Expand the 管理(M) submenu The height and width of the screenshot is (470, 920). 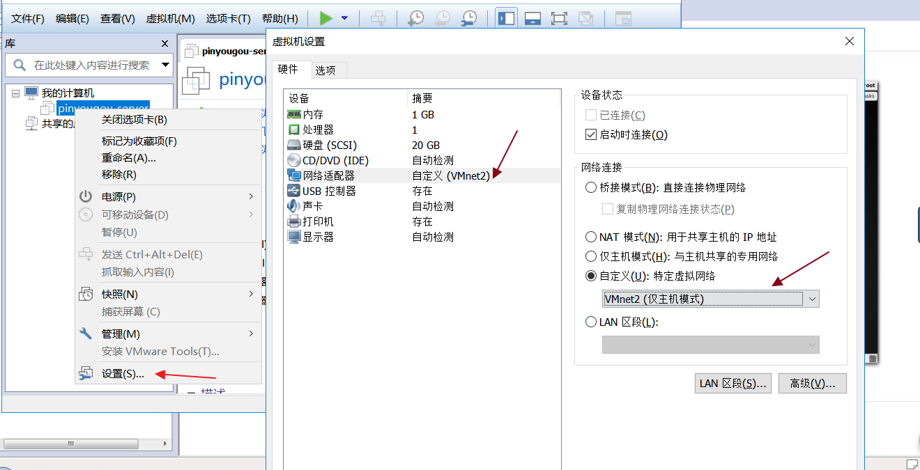click(x=168, y=334)
